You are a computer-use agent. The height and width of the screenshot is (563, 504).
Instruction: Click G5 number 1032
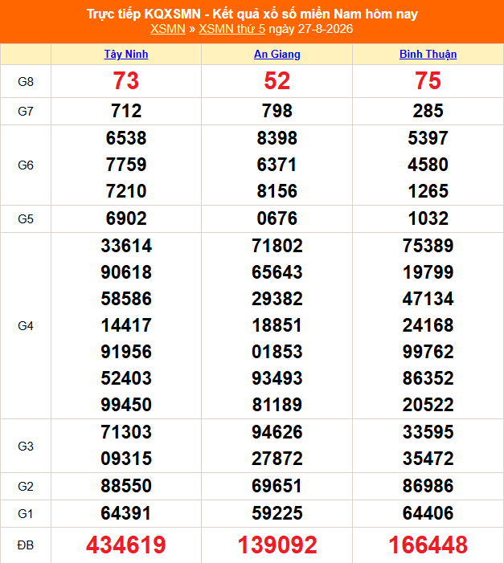click(428, 218)
